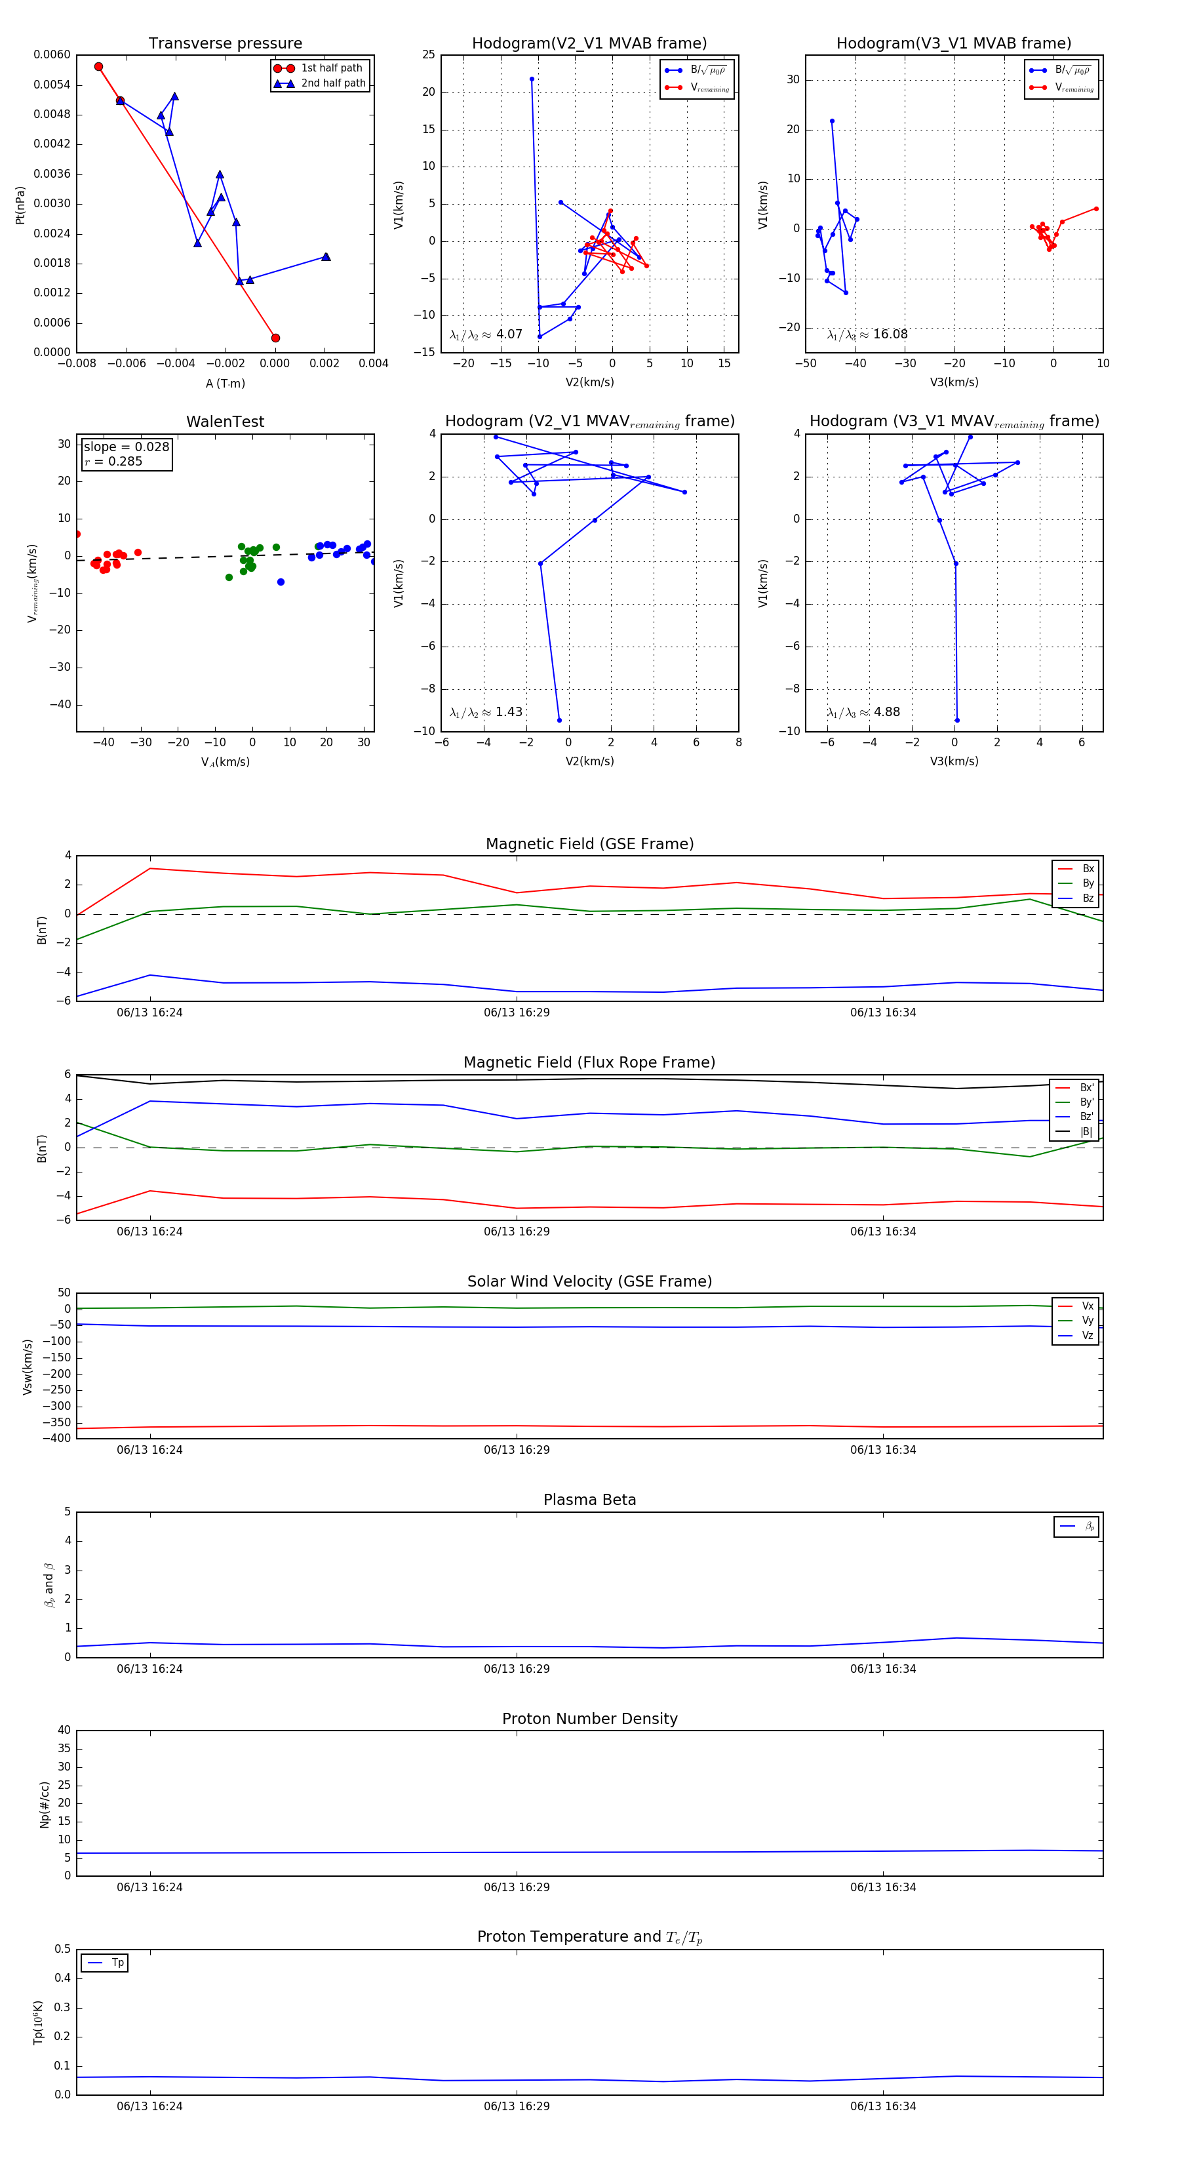Click the "Hodogram (V2_V1 MVAV remaining frame)" title
Screen dimensions: 1180x2164
click(589, 422)
